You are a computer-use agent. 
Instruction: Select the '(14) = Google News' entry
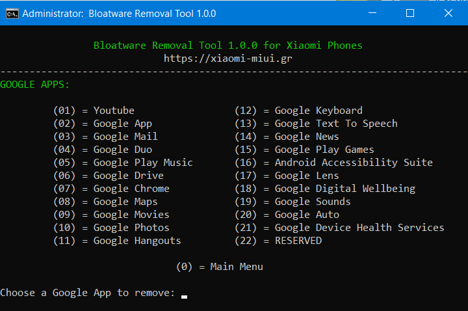pyautogui.click(x=287, y=137)
